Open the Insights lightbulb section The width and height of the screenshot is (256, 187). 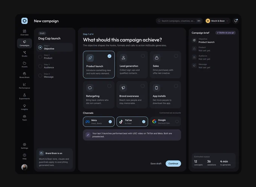[x=24, y=107]
